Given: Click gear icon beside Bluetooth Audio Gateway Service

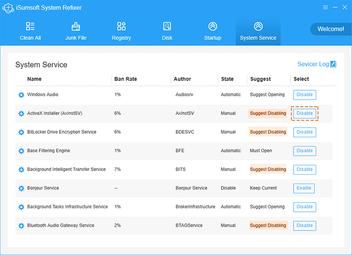Looking at the screenshot, I should point(21,225).
